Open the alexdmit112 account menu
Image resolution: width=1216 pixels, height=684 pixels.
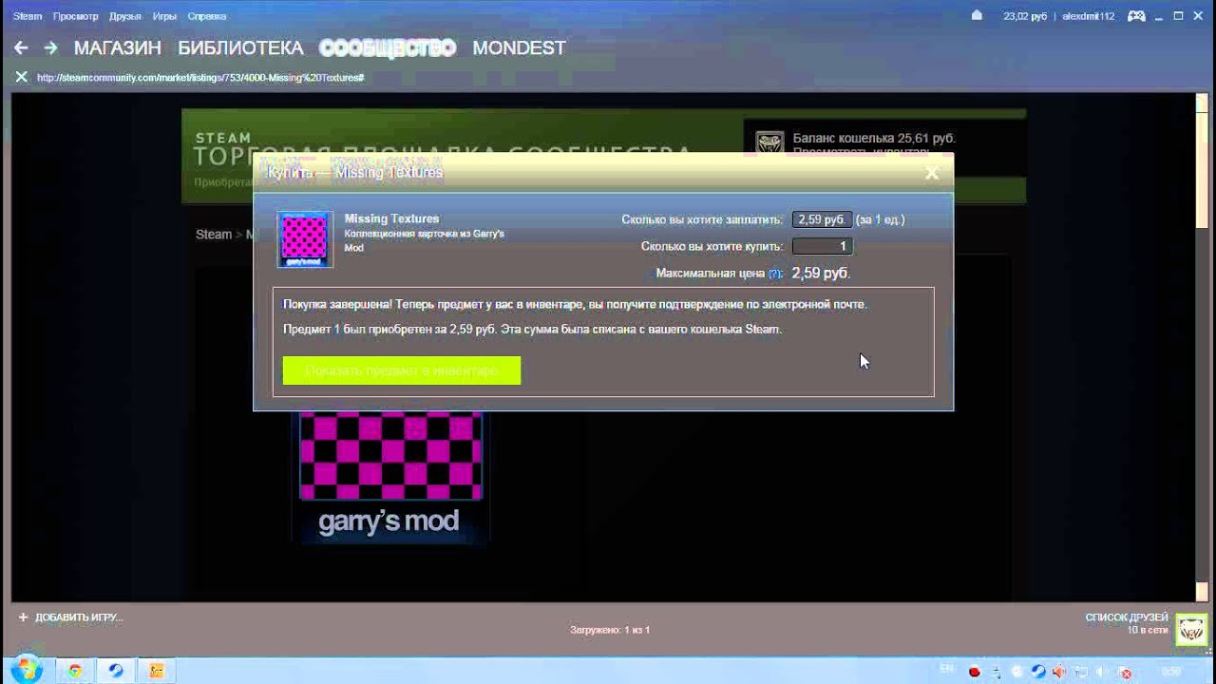pyautogui.click(x=1089, y=16)
